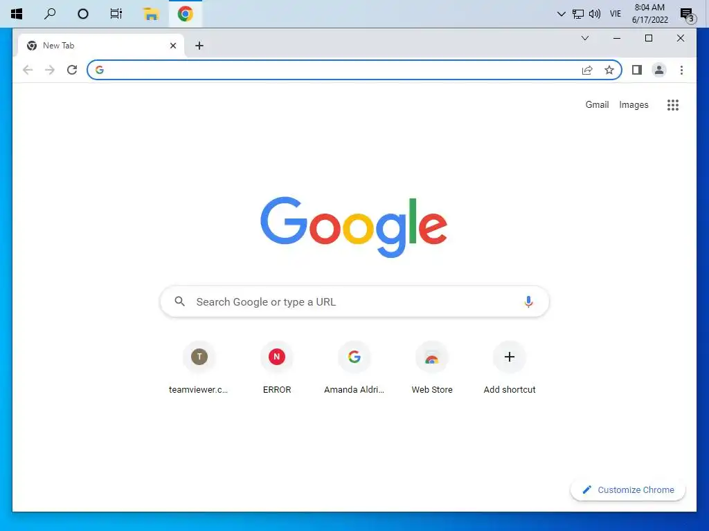
Task: Open Customize Chrome button
Action: (x=628, y=490)
